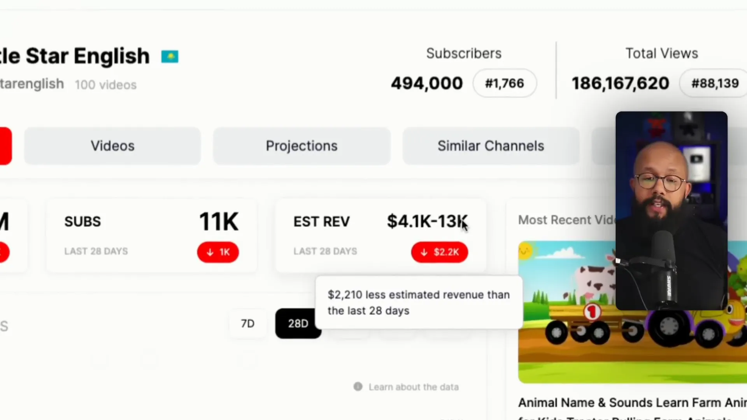
Task: Click the 100 videos count text
Action: point(105,85)
